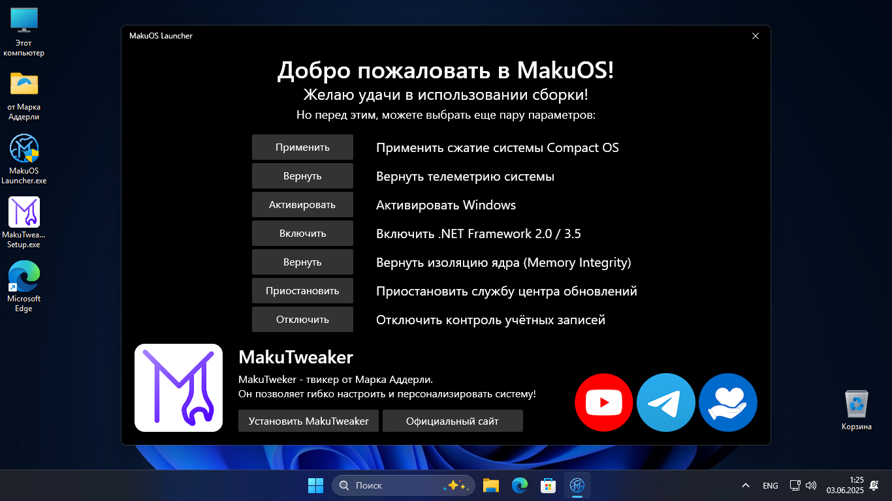This screenshot has height=501, width=892.
Task: Apply Compact OS compression with Применить
Action: (302, 147)
